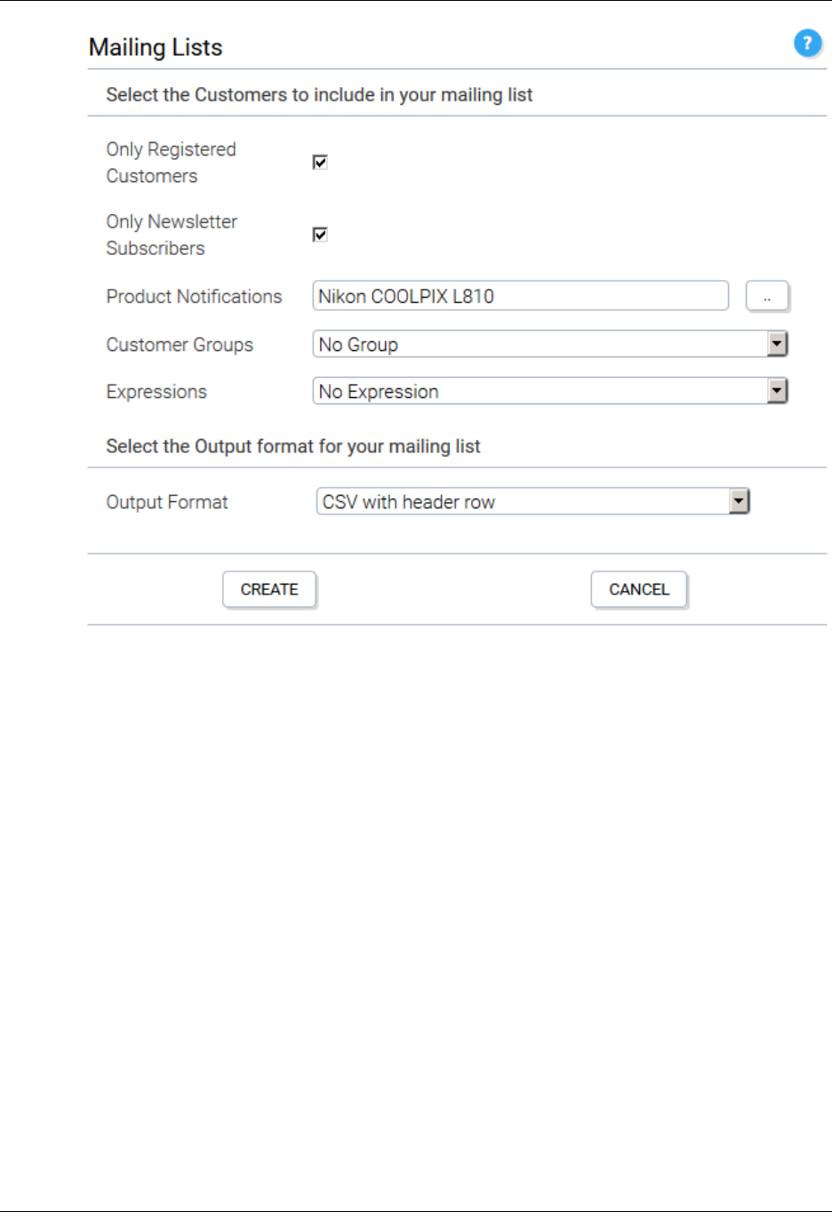Uncheck the Only Registered Customers checkbox
The image size is (832, 1212).
point(320,162)
